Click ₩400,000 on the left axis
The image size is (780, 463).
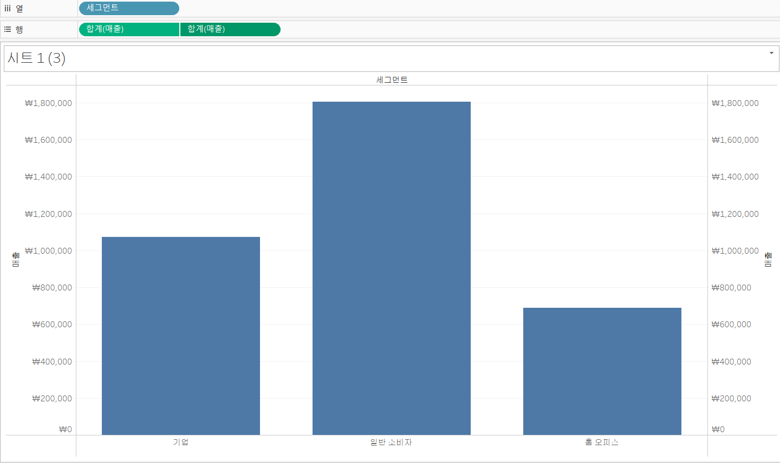52,361
